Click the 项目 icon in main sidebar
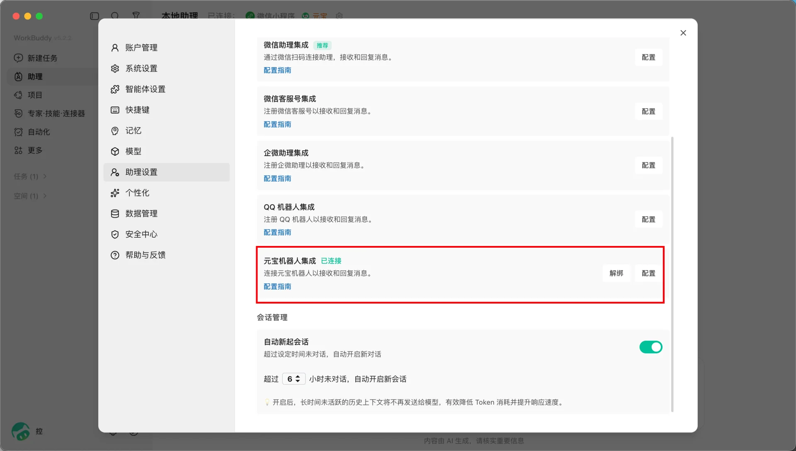 coord(18,95)
